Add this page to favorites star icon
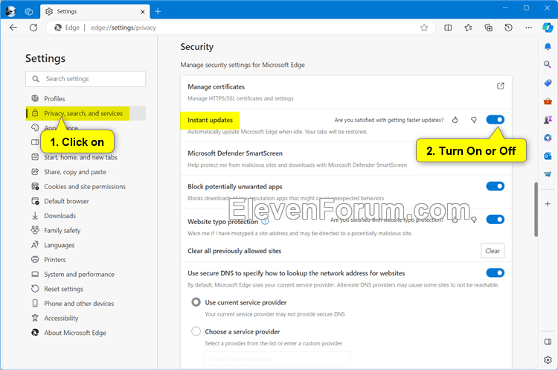The height and width of the screenshot is (370, 558). [424, 28]
